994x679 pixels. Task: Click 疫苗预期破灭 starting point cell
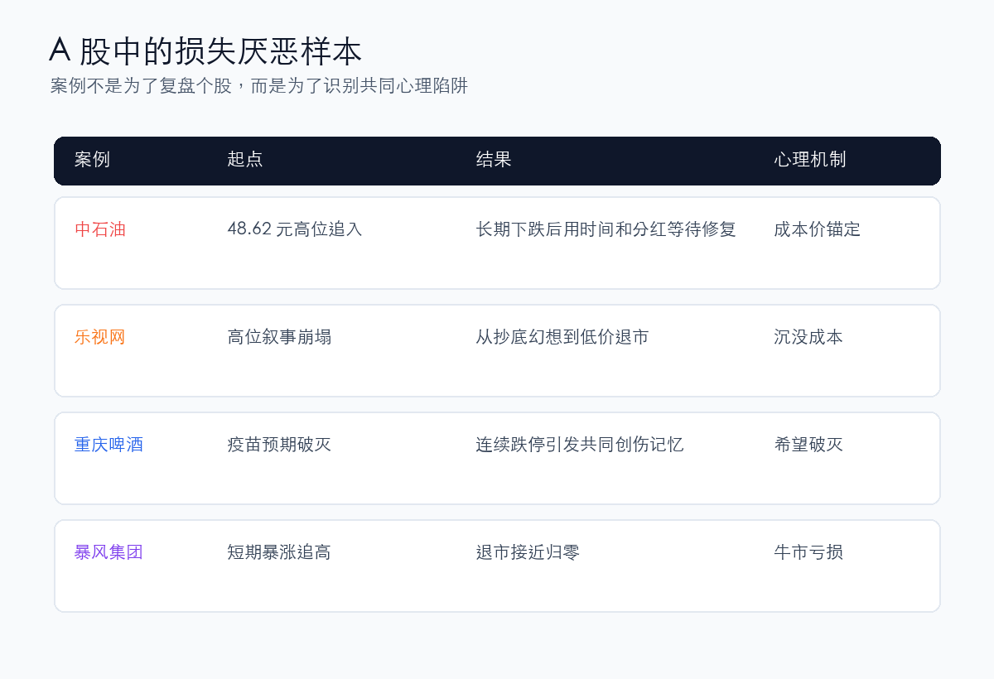(x=279, y=445)
